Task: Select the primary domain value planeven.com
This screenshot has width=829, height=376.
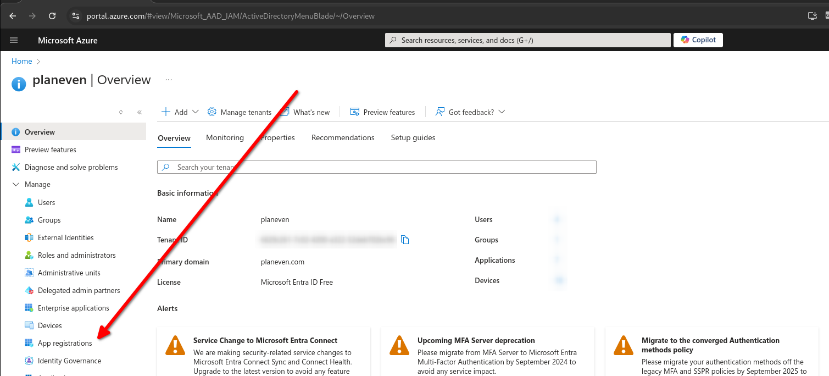Action: pyautogui.click(x=282, y=262)
